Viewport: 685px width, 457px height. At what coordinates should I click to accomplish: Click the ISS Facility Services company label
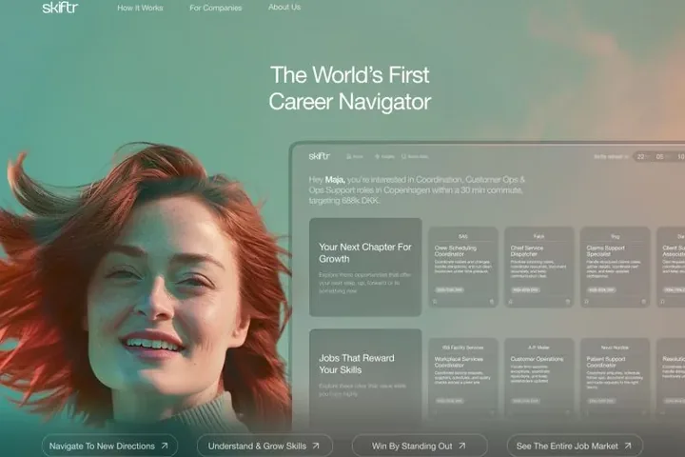coord(463,348)
